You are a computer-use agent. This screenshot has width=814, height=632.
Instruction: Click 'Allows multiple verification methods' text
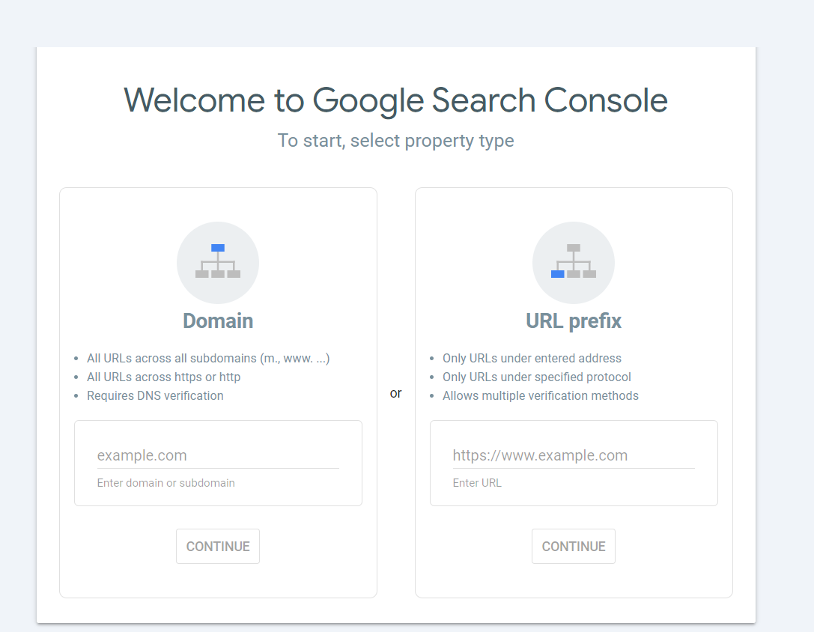click(x=541, y=395)
